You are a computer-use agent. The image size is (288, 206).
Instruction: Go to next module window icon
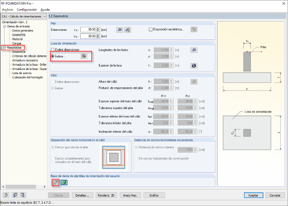[x=23, y=195]
